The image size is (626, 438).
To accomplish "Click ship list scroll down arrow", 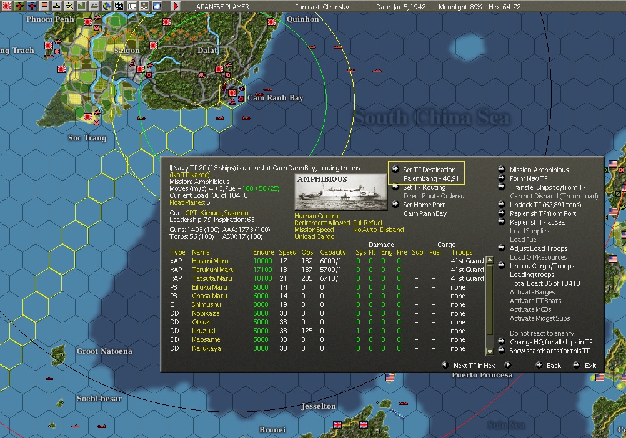I will pyautogui.click(x=490, y=351).
